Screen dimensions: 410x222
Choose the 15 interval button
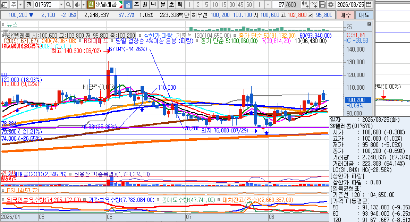click(x=224, y=4)
